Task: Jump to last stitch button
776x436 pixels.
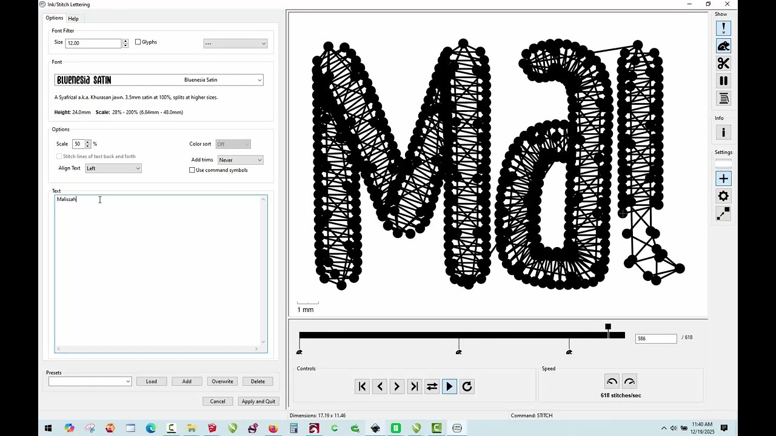Action: pos(415,386)
